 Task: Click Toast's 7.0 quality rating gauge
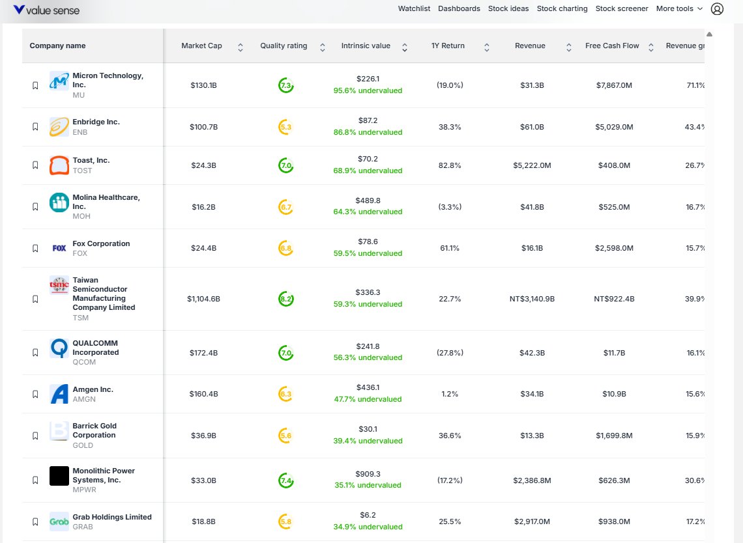tap(285, 165)
